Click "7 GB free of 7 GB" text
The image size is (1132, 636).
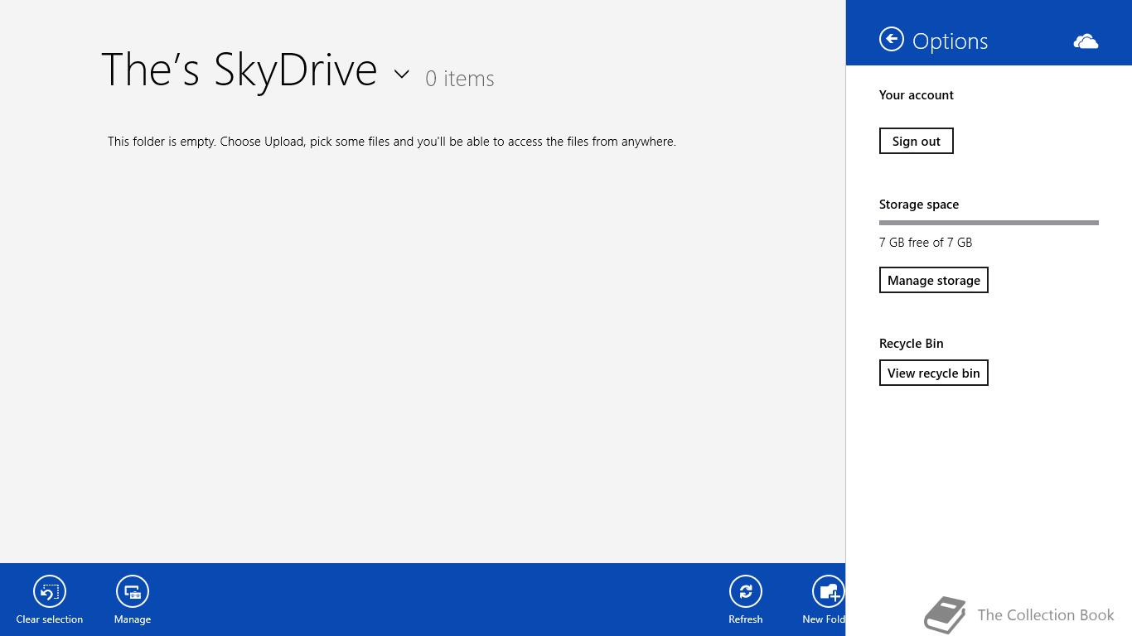[926, 243]
